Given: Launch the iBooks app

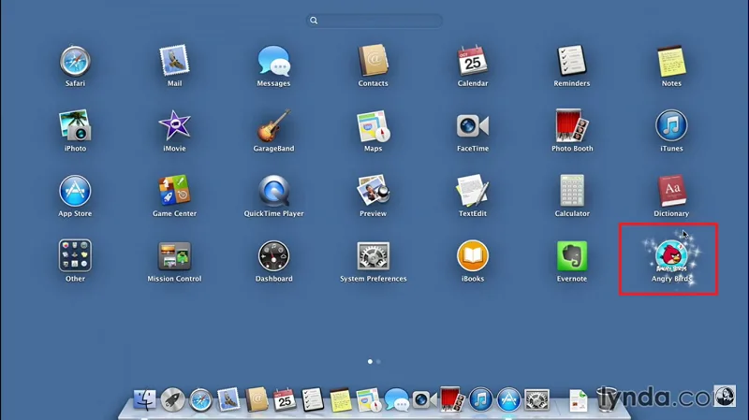Looking at the screenshot, I should tap(473, 255).
